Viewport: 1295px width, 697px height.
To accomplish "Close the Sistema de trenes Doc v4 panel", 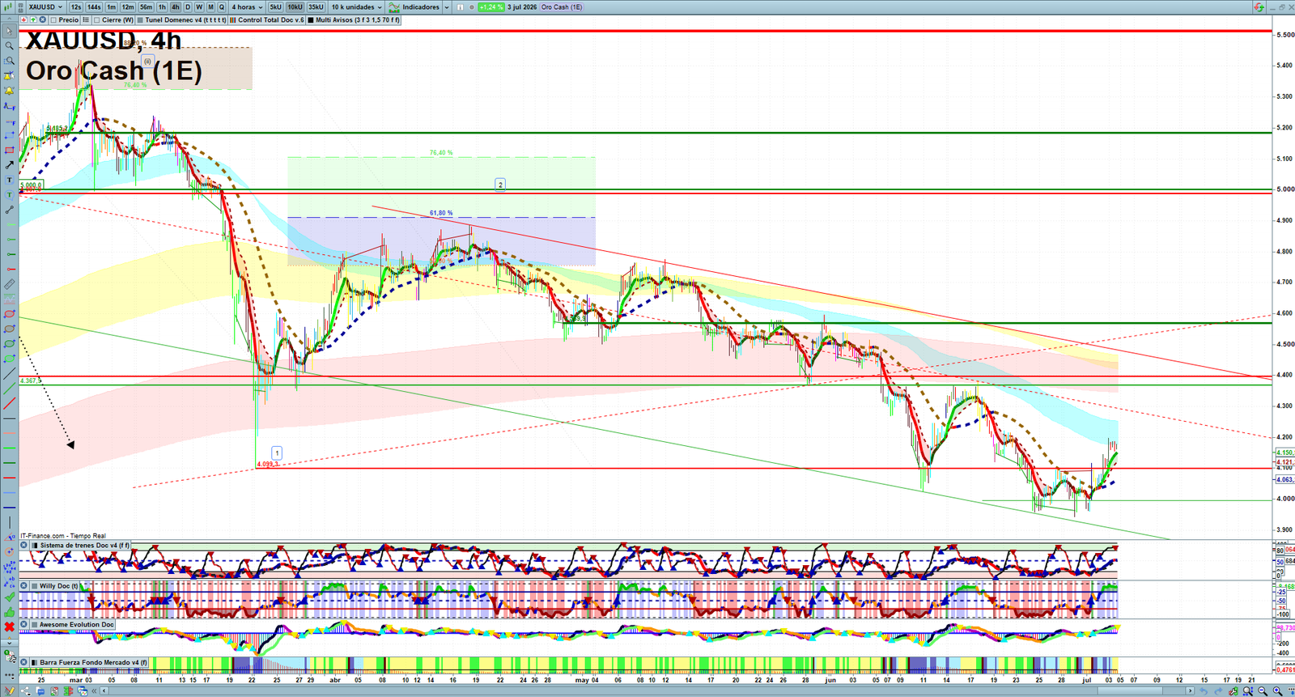I will click(23, 545).
